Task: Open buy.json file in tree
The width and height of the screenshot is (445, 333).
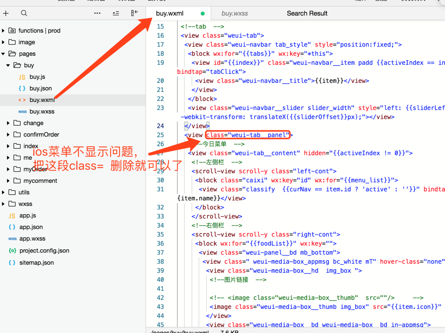Action: point(41,88)
